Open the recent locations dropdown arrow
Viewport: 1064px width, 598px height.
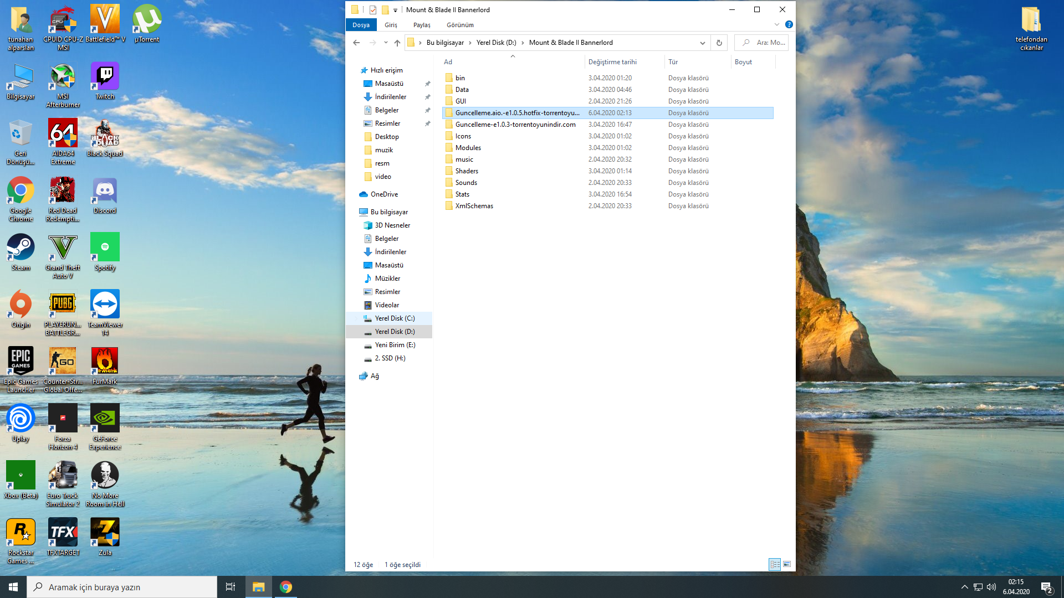(x=386, y=43)
